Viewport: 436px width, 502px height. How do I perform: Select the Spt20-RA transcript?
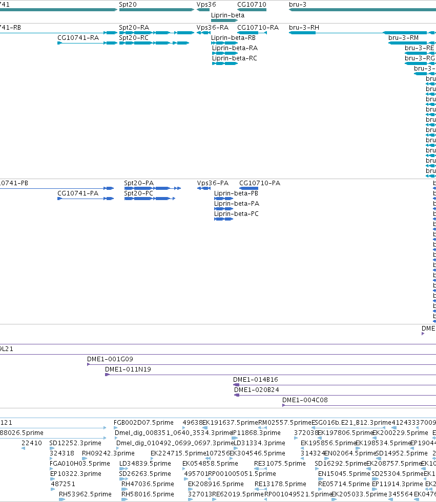click(157, 33)
